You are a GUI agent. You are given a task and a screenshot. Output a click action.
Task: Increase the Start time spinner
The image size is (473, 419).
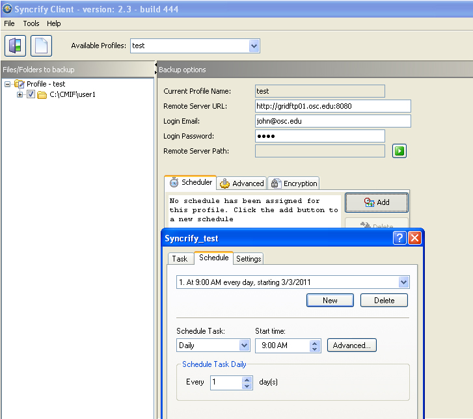pos(315,343)
